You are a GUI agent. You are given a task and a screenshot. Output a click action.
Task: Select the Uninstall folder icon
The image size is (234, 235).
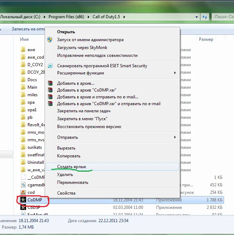[23, 162]
